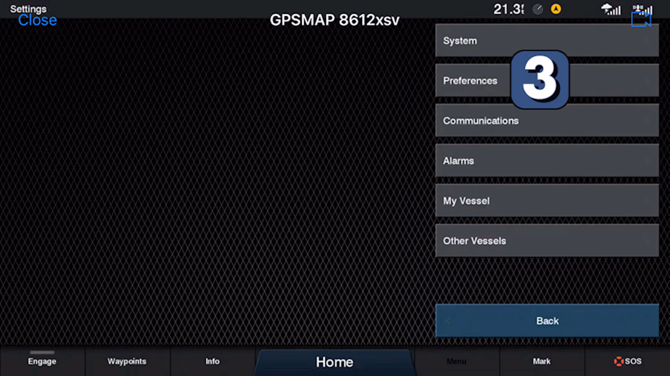The width and height of the screenshot is (670, 376).
Task: Open Other Vessels settings
Action: (547, 241)
